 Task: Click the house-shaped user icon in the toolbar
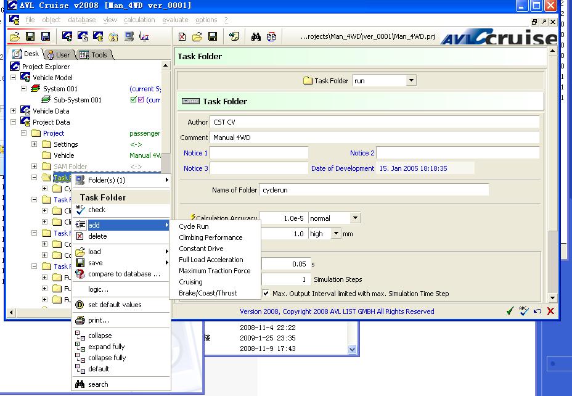113,36
